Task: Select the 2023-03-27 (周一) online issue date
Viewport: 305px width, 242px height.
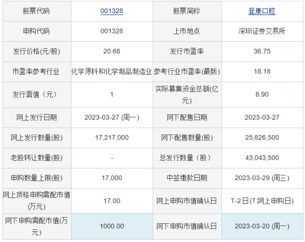Action: pyautogui.click(x=112, y=117)
